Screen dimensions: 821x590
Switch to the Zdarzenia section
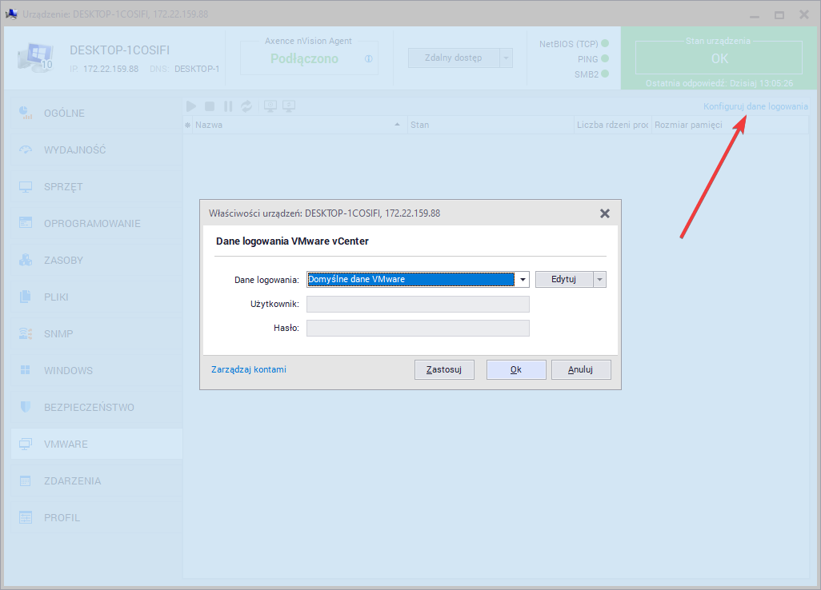(72, 480)
